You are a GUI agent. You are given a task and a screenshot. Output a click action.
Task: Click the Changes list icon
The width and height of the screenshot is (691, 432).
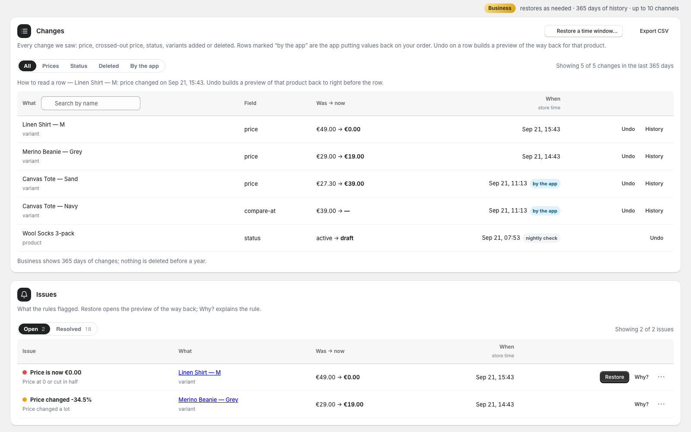tap(24, 31)
